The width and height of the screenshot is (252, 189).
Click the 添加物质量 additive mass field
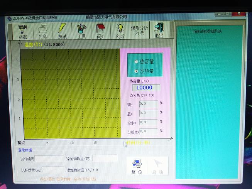(x=105, y=159)
